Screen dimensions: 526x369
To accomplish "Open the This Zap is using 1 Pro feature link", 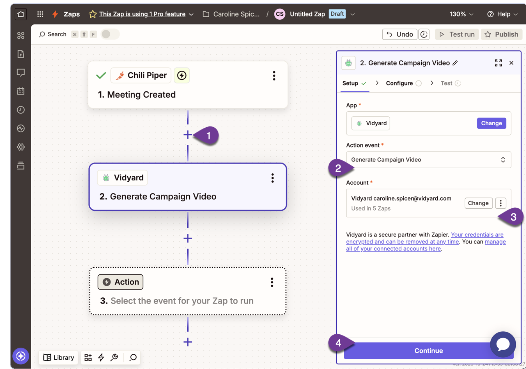I will pos(142,14).
